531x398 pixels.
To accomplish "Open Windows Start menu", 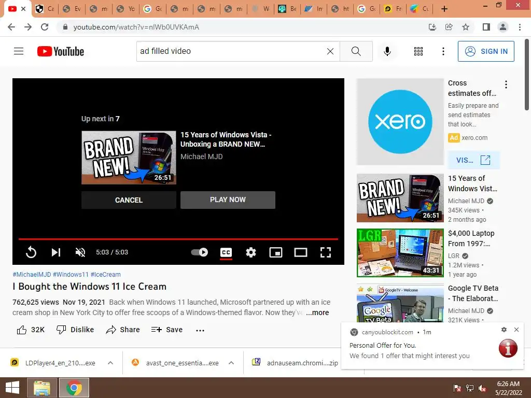I will click(12, 388).
